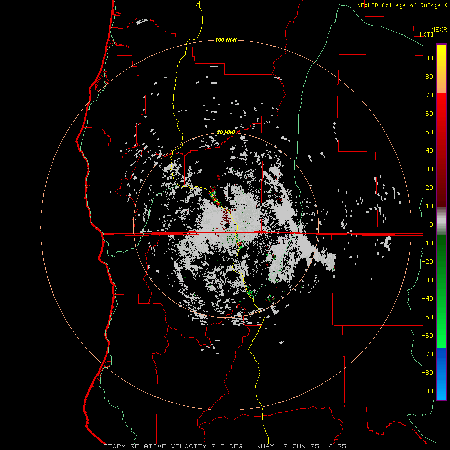Click the -80 value on the velocity scale
This screenshot has height=450, width=450.
[427, 373]
